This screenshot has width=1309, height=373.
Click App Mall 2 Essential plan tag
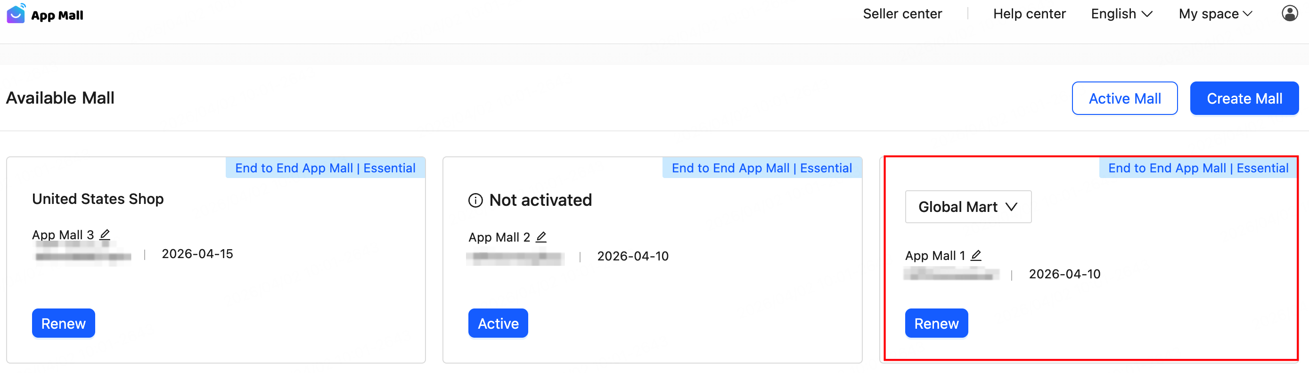[761, 168]
